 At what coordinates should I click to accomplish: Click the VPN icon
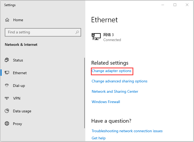[x=7, y=98]
